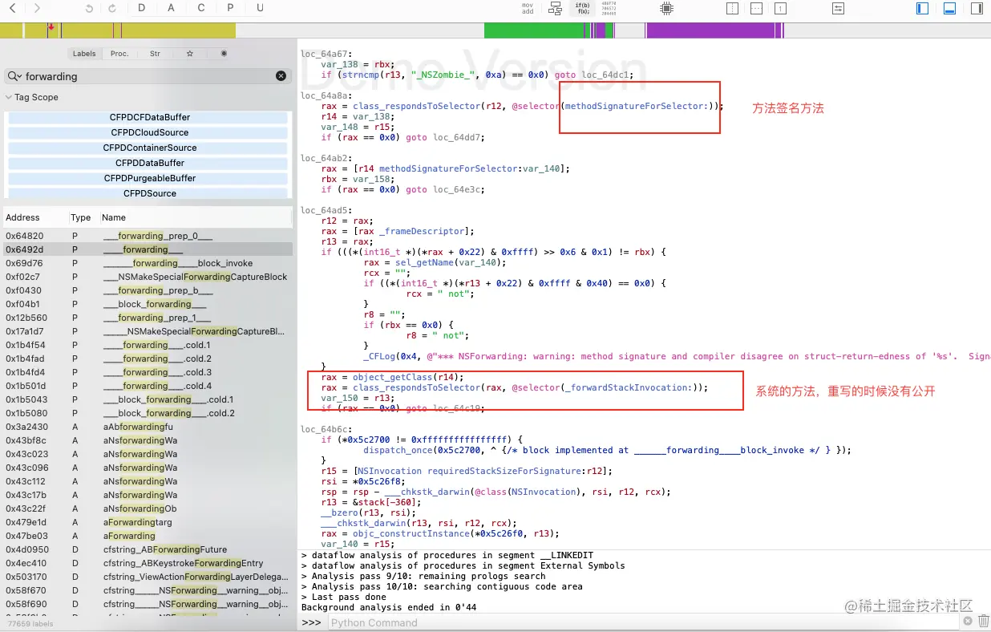Select label at address 0xf02c7
The width and height of the screenshot is (991, 632).
[x=148, y=277]
